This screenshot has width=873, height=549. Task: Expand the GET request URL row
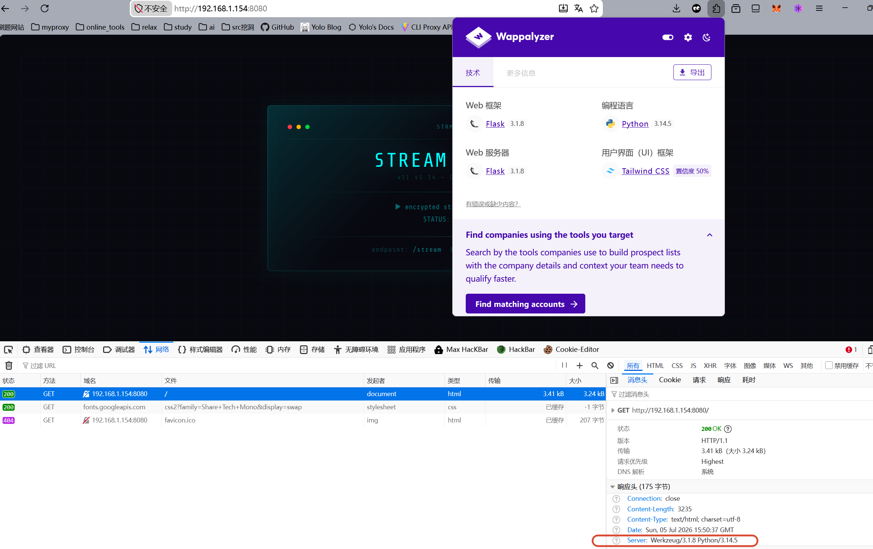613,410
